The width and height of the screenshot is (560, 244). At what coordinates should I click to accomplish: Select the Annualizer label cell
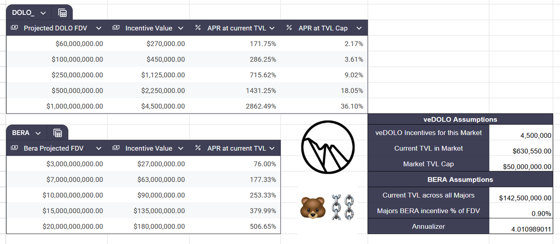point(428,226)
